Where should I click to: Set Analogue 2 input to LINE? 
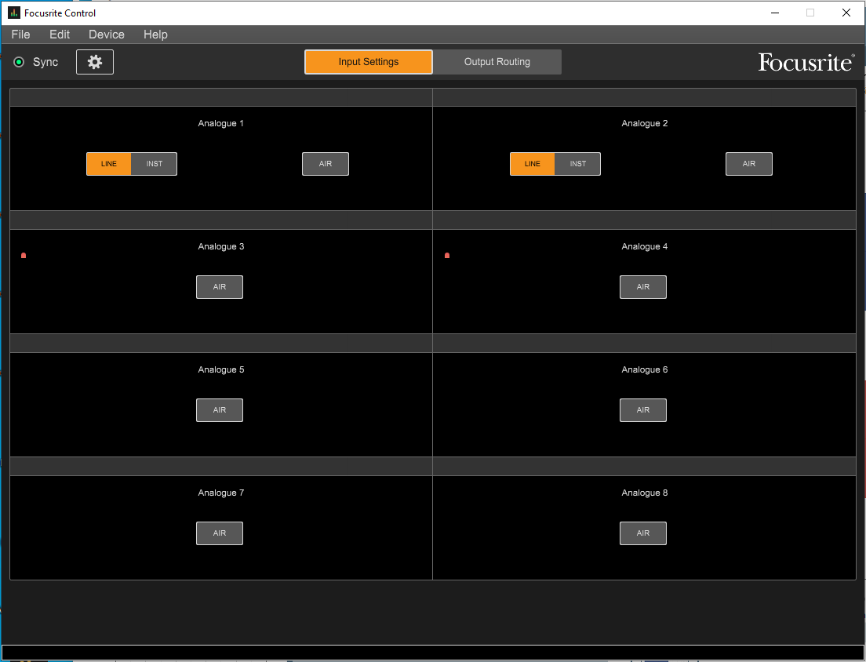tap(533, 164)
